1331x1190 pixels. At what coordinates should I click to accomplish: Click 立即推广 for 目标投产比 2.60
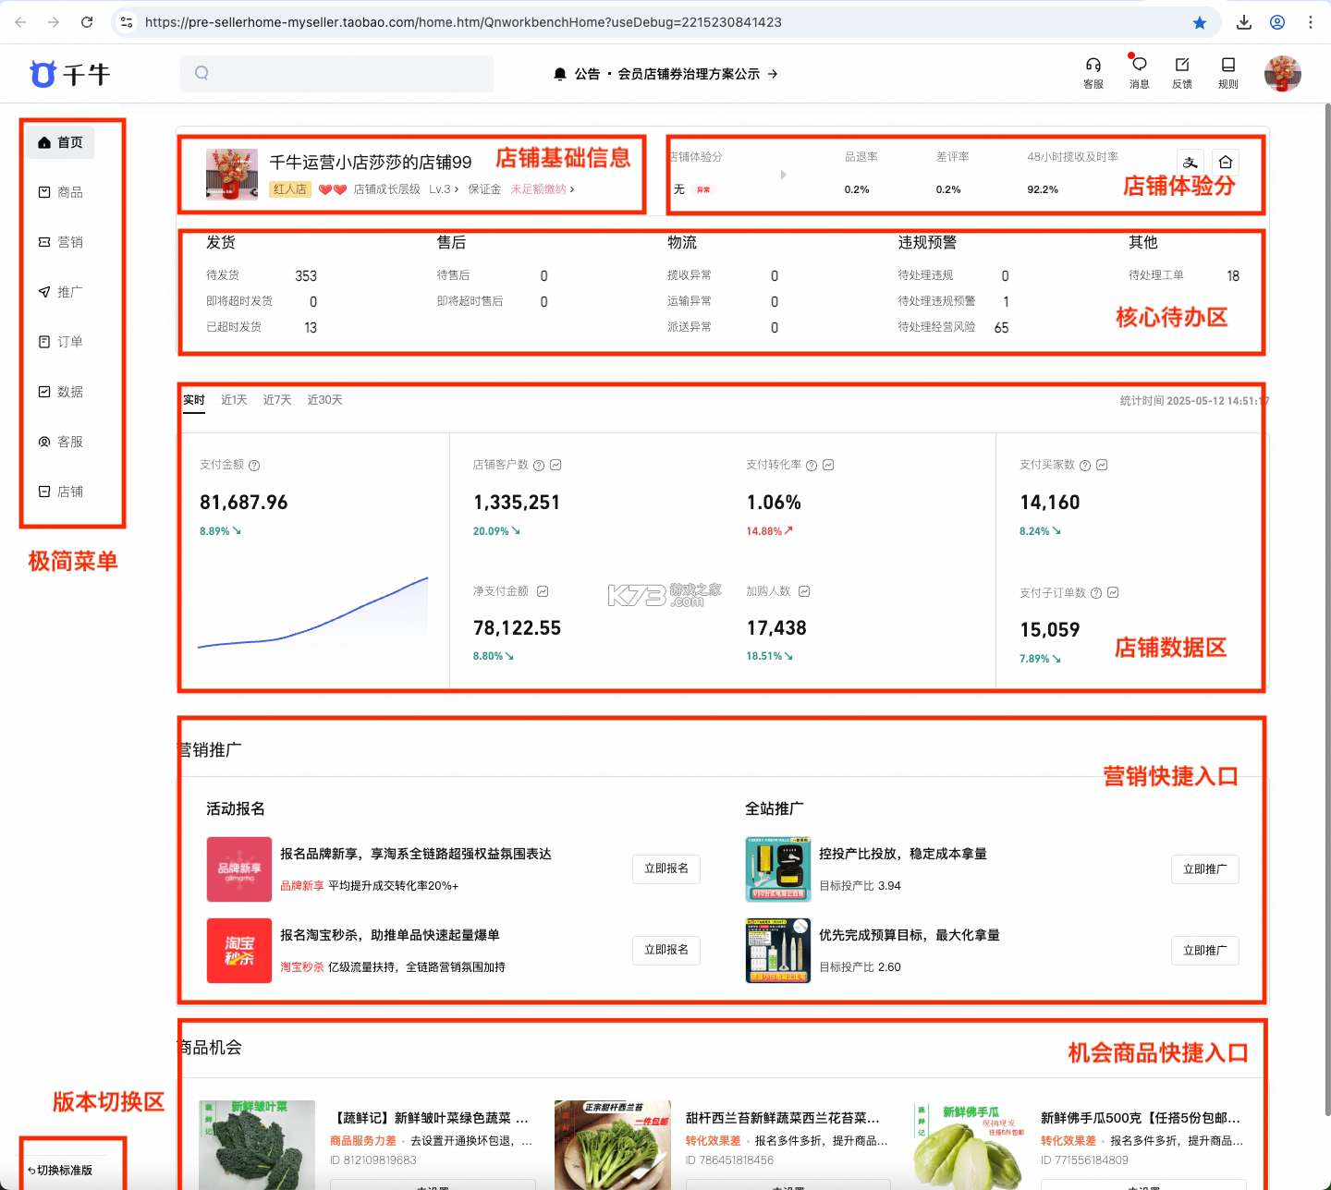point(1205,951)
